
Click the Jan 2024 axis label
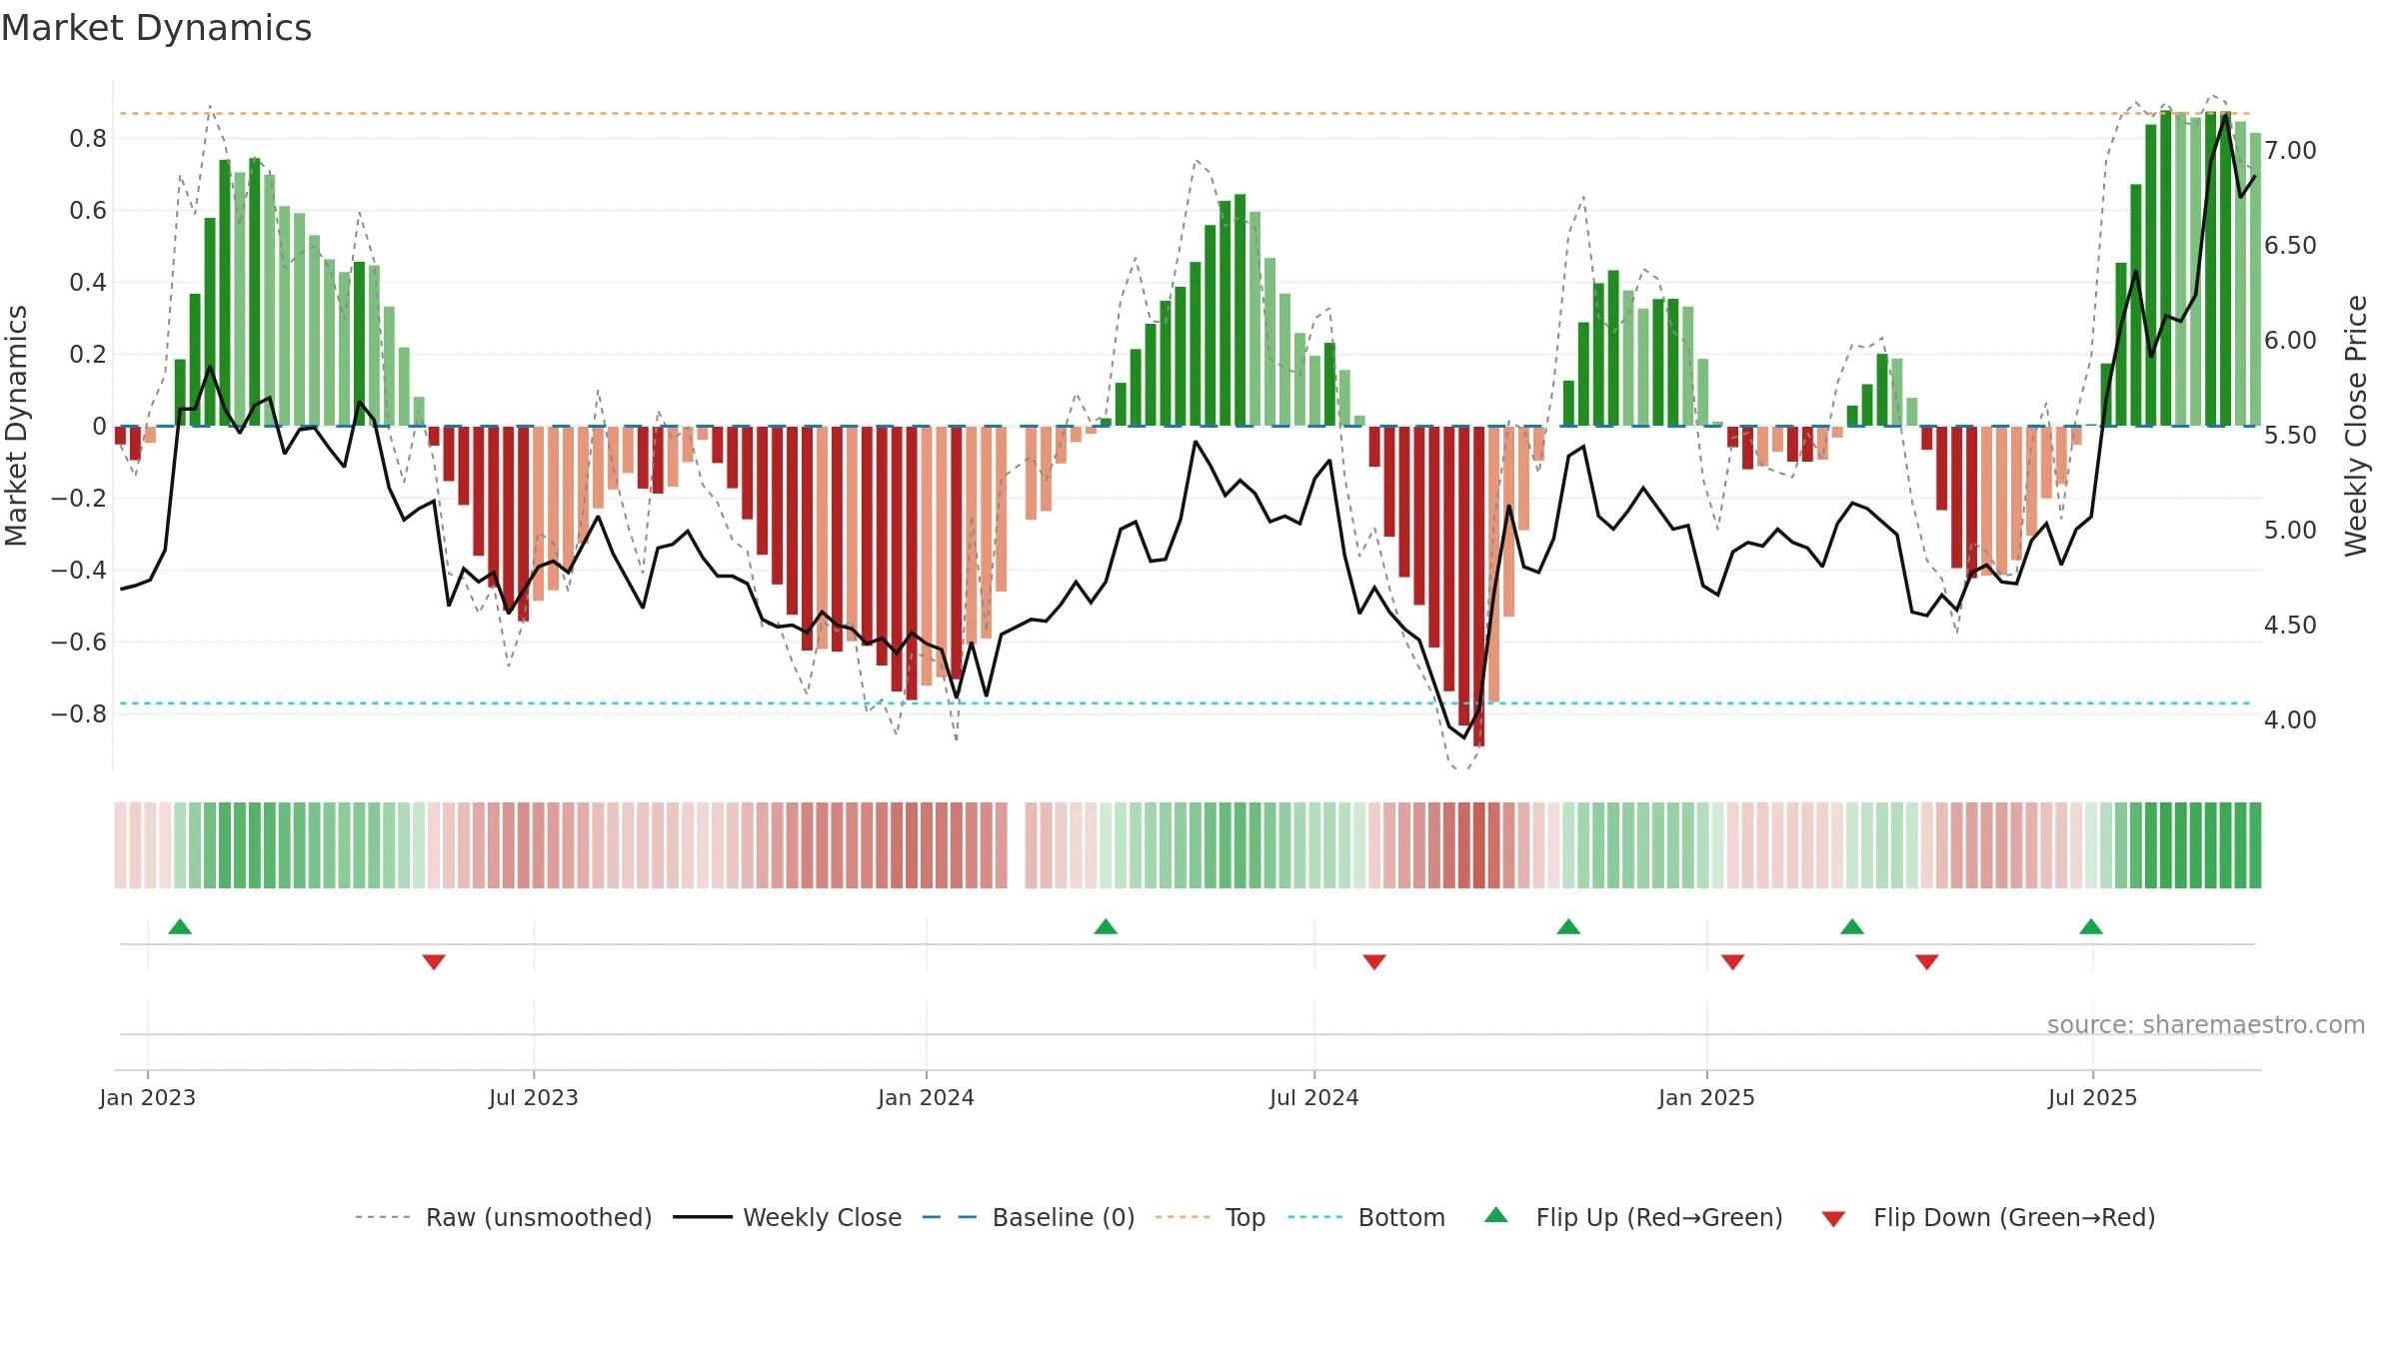point(926,1097)
